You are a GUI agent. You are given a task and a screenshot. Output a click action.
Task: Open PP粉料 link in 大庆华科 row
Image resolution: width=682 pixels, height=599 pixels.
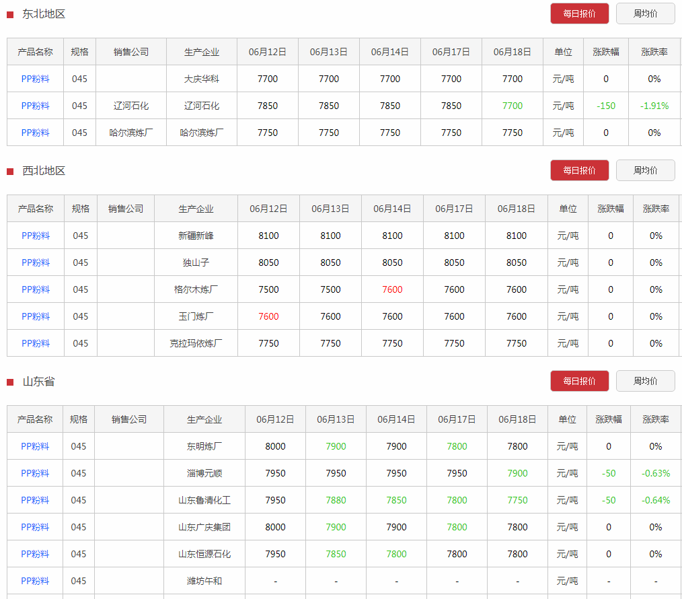pyautogui.click(x=35, y=79)
